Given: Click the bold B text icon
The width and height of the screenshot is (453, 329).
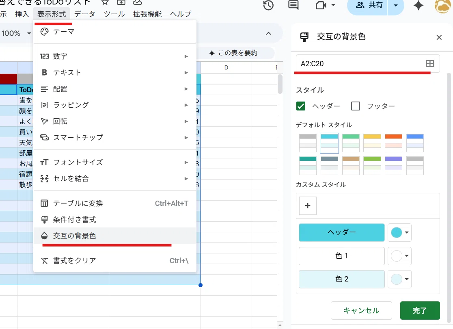Looking at the screenshot, I should pos(44,72).
